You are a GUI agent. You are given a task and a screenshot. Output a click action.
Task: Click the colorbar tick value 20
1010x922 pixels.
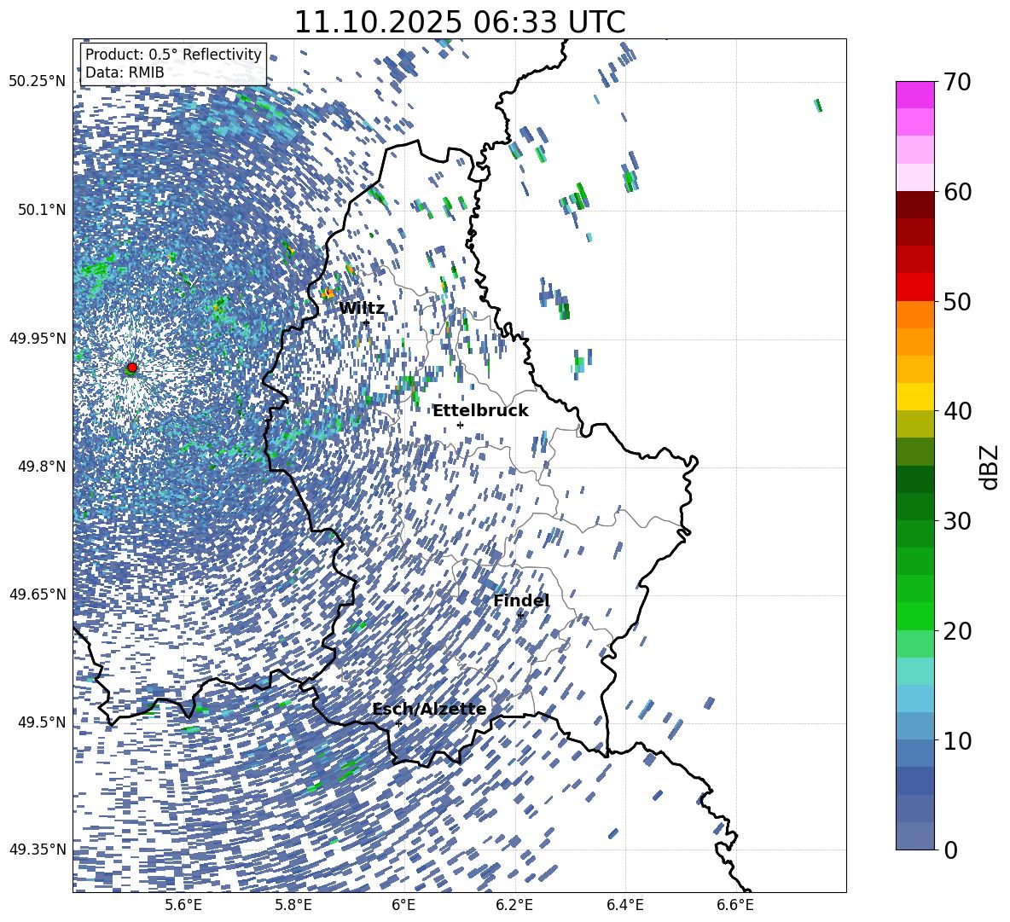[x=957, y=630]
